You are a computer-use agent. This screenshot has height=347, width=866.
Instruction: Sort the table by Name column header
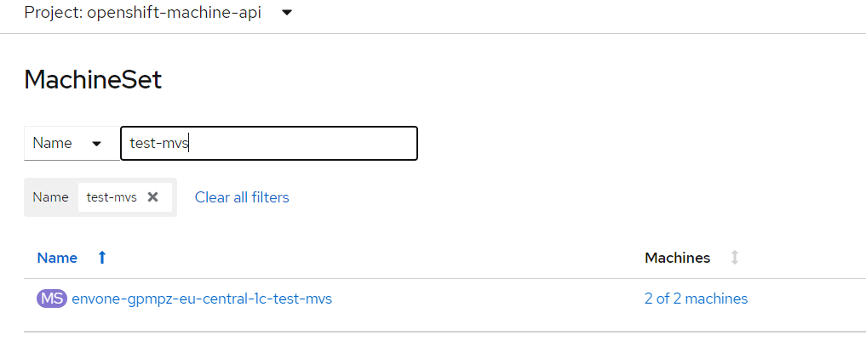coord(57,258)
